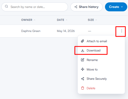The image size is (128, 99).
Task: Select Delete in the context menu
Action: pos(101,88)
